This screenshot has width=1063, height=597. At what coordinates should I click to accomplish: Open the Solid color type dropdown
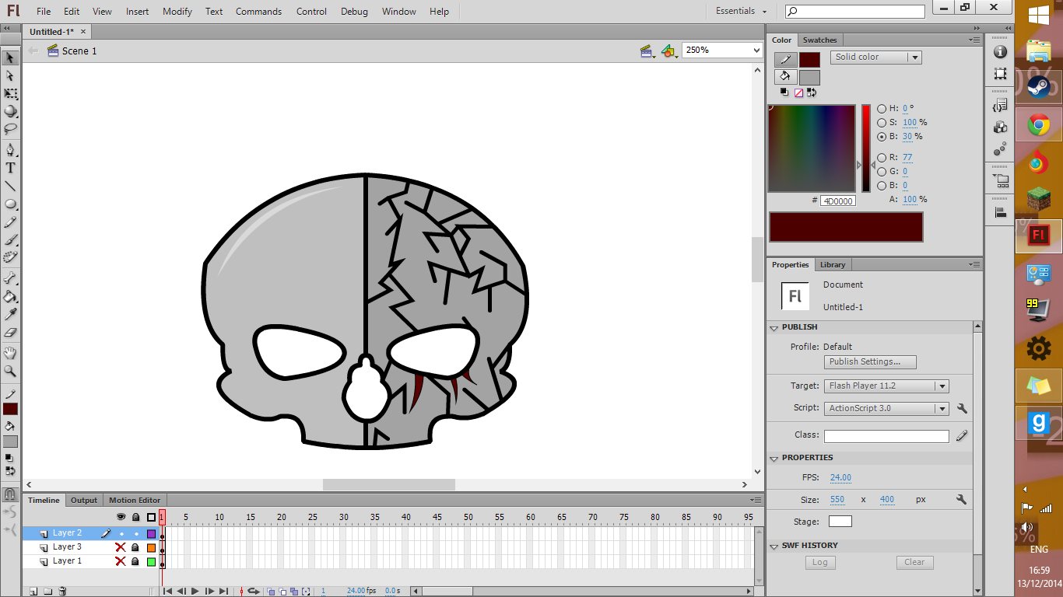[876, 58]
